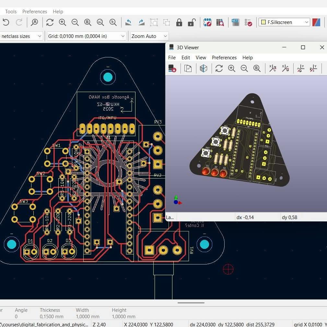
Task: Lock the selected items with the closed padlock
Action: coord(179,22)
